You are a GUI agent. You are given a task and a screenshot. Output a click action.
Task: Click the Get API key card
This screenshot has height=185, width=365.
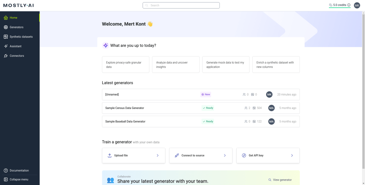(268, 155)
